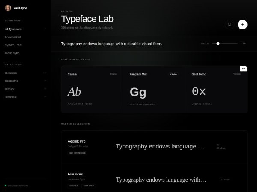Click the 'MASTER COLLECTION' heading
Image resolution: width=257 pixels, height=192 pixels.
pyautogui.click(x=75, y=124)
